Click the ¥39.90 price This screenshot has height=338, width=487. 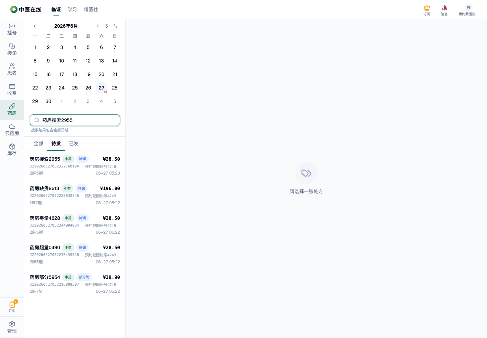(111, 277)
